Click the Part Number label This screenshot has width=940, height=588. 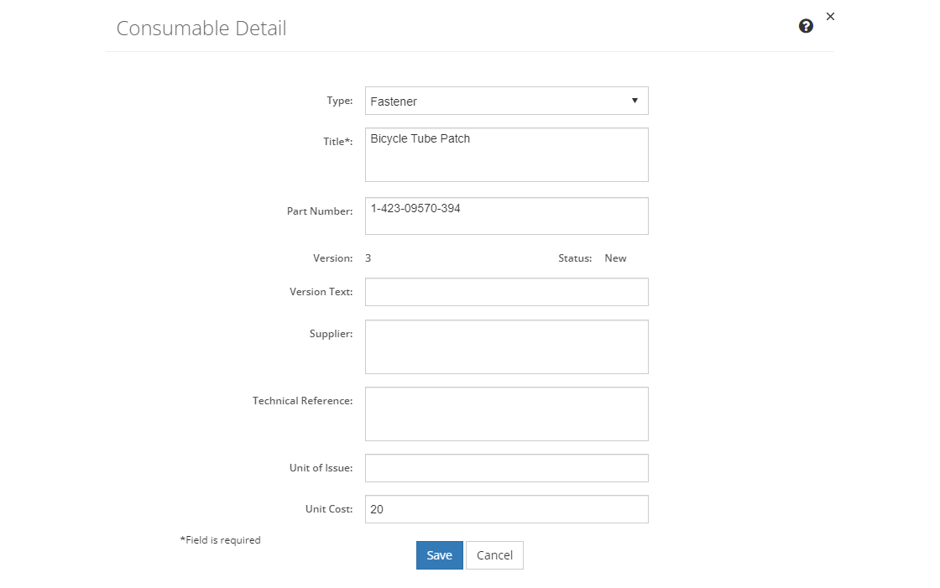pos(320,211)
